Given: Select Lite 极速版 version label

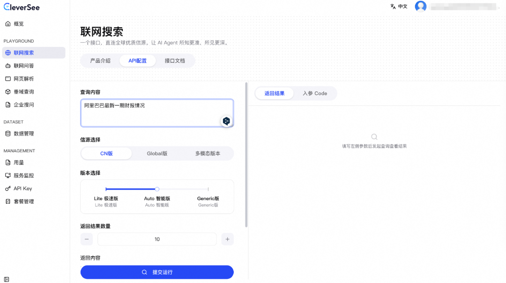Looking at the screenshot, I should coord(106,199).
